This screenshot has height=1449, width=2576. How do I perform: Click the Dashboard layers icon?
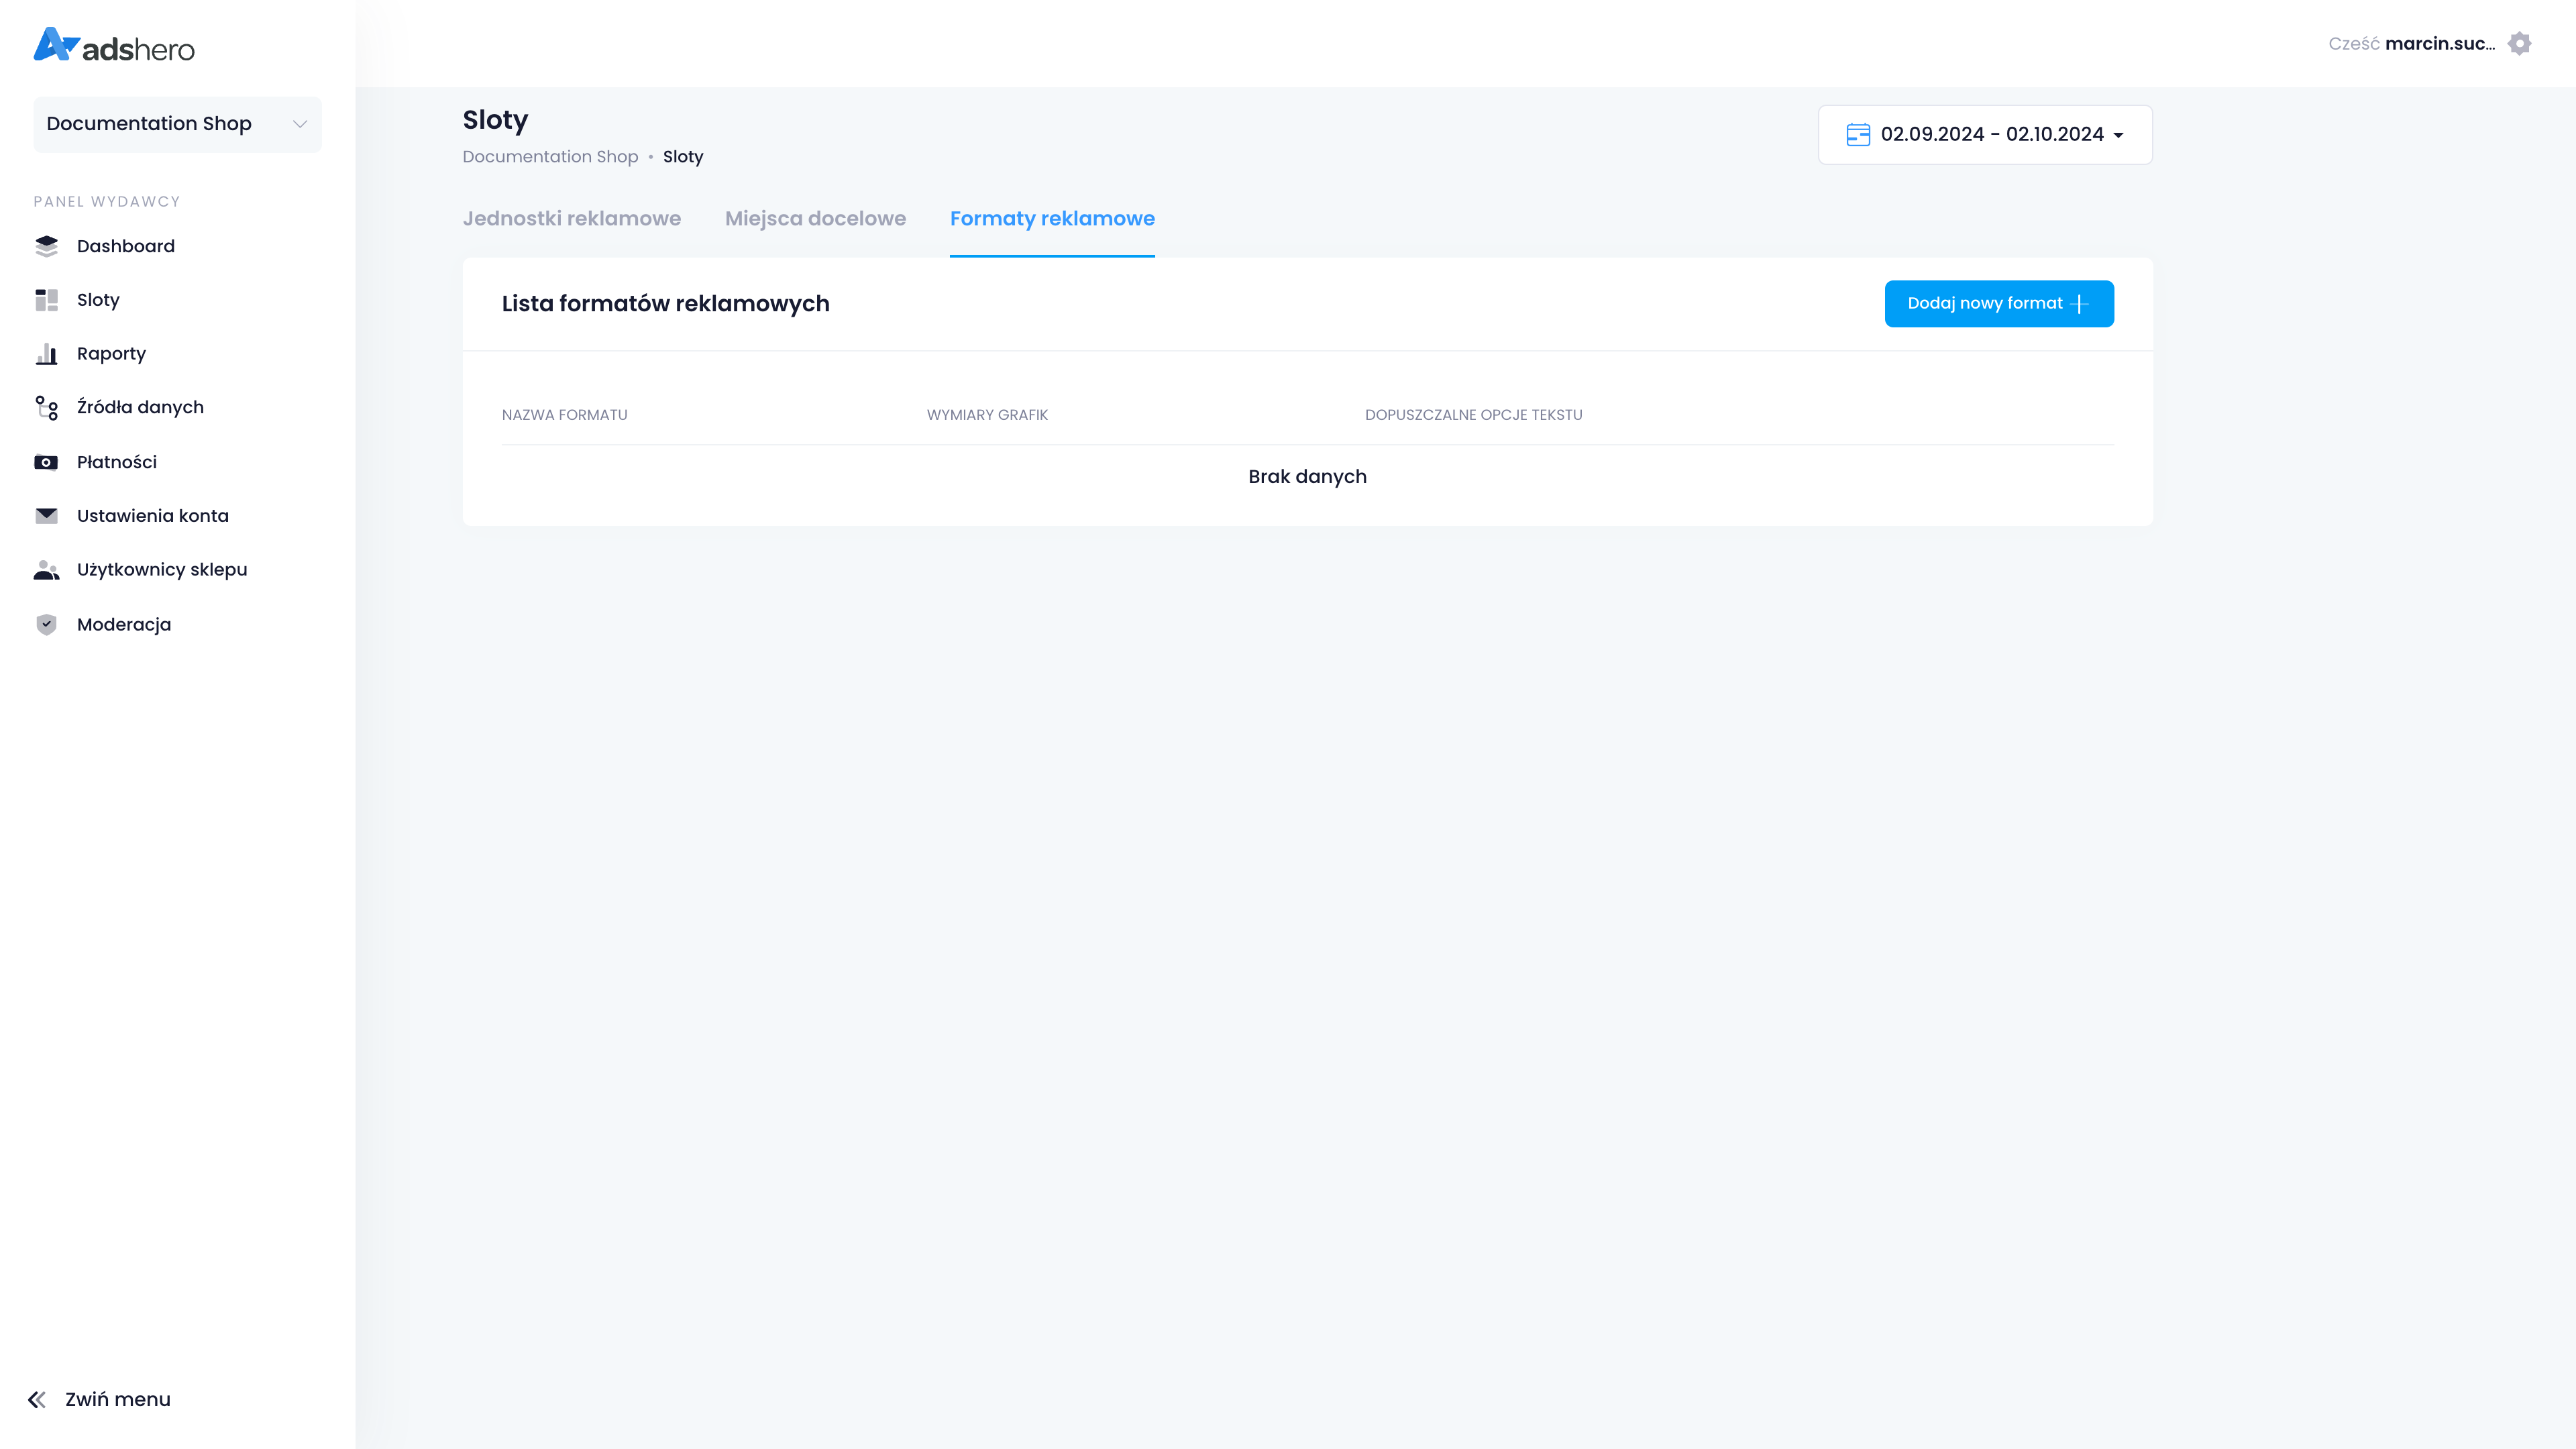[46, 246]
